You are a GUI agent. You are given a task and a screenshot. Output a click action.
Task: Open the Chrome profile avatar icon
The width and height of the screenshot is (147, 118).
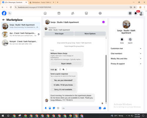click(x=140, y=7)
